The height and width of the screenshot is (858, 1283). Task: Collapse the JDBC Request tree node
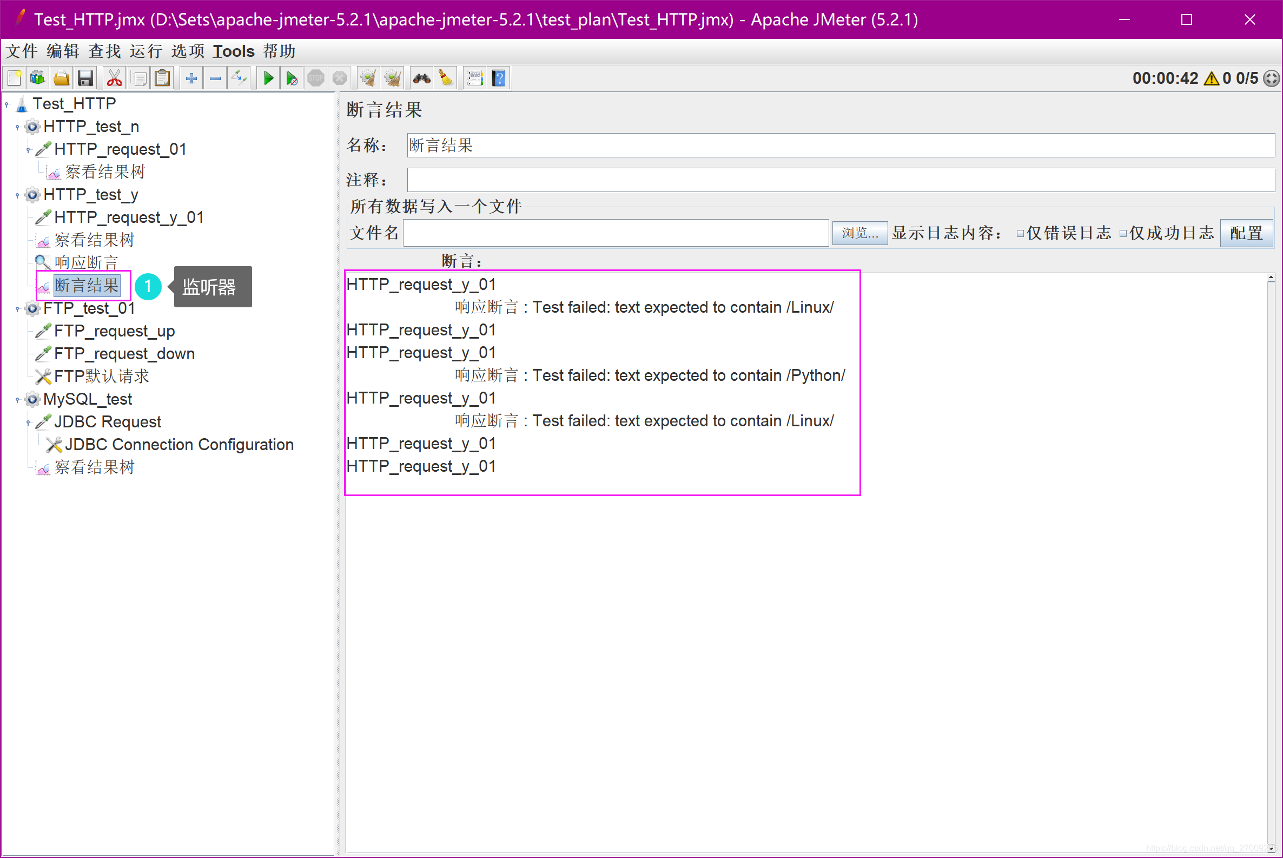coord(29,423)
